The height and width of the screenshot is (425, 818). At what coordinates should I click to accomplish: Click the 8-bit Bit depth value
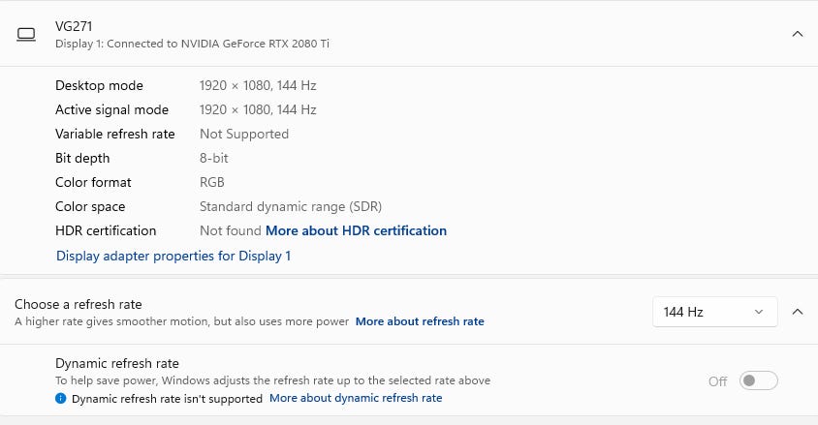click(214, 158)
